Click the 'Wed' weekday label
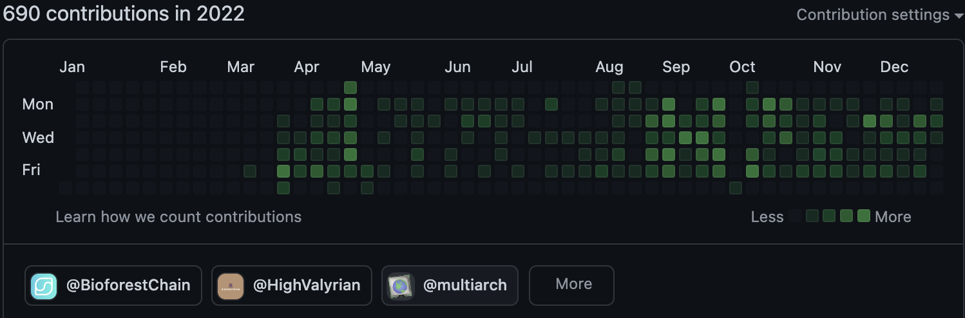The image size is (965, 318). [38, 138]
